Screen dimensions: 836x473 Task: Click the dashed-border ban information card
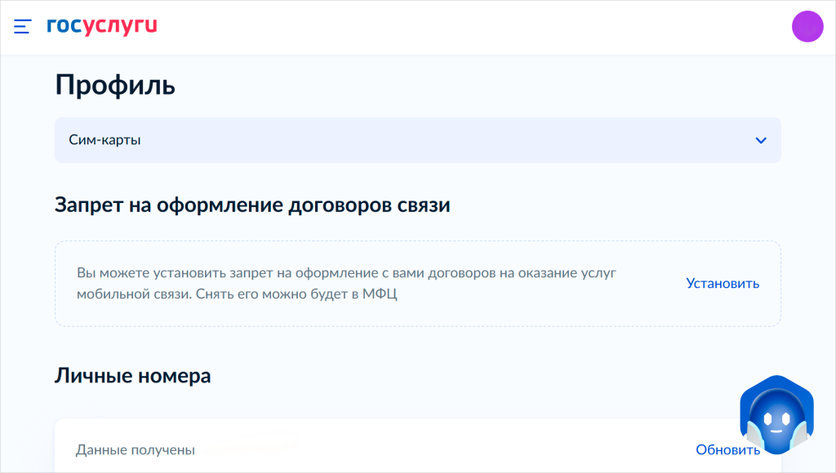pos(417,283)
